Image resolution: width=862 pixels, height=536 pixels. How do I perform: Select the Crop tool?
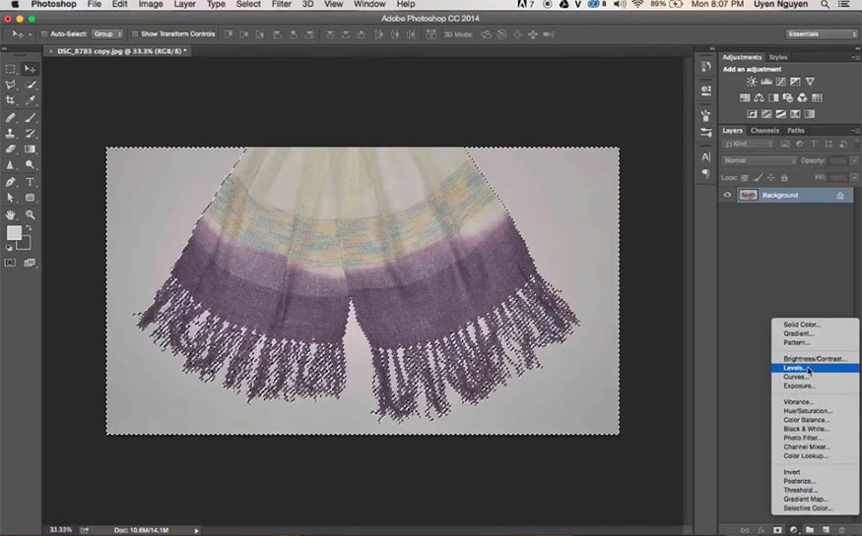pos(11,100)
